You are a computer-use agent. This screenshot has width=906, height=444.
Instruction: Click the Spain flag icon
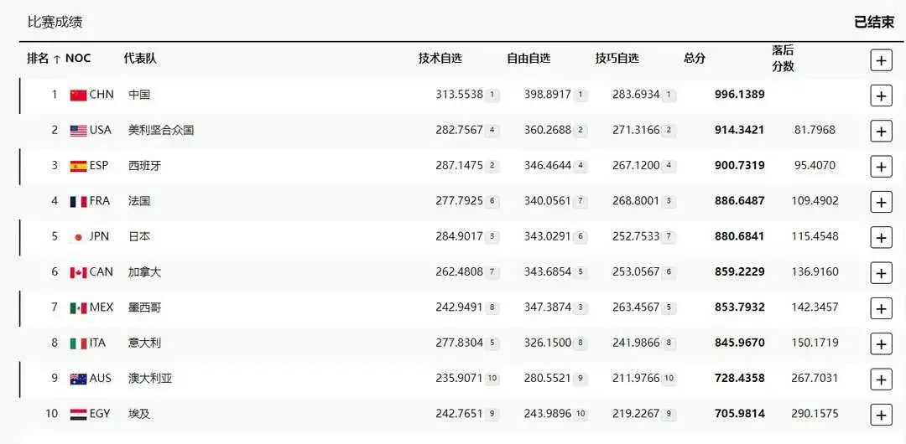pyautogui.click(x=78, y=166)
